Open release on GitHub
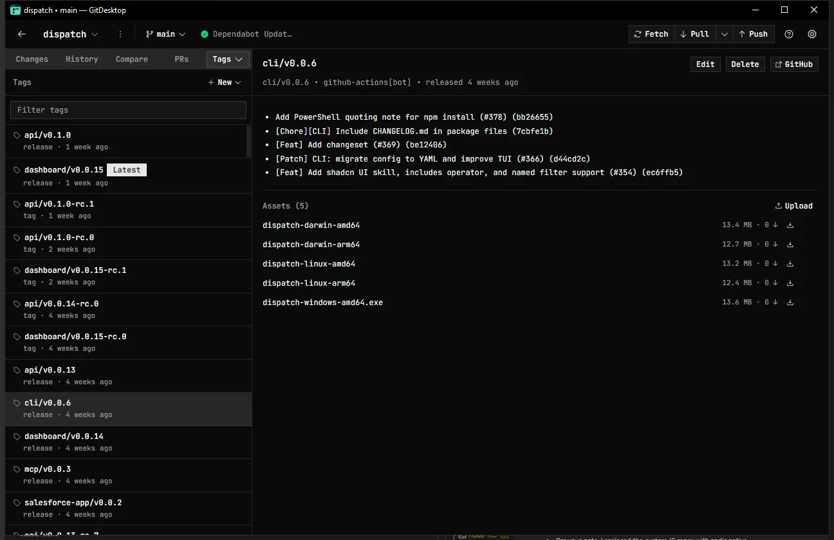The width and height of the screenshot is (834, 540). pyautogui.click(x=794, y=64)
